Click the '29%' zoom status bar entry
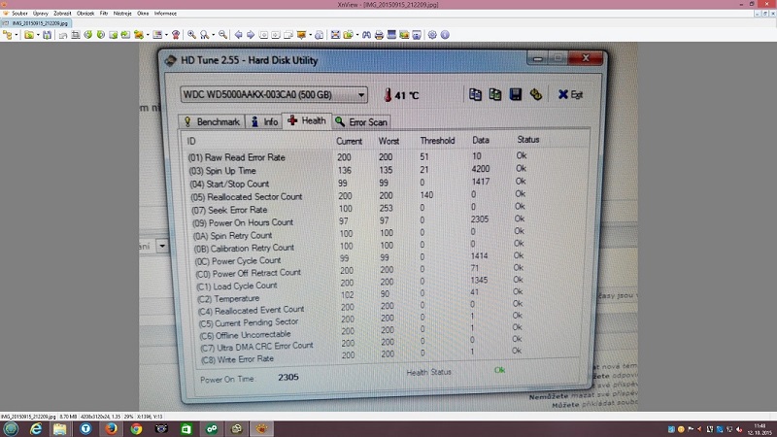This screenshot has height=437, width=777. [128, 417]
